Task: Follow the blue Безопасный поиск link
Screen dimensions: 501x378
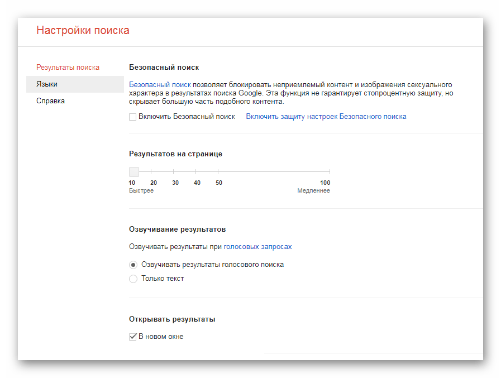Action: pos(152,83)
